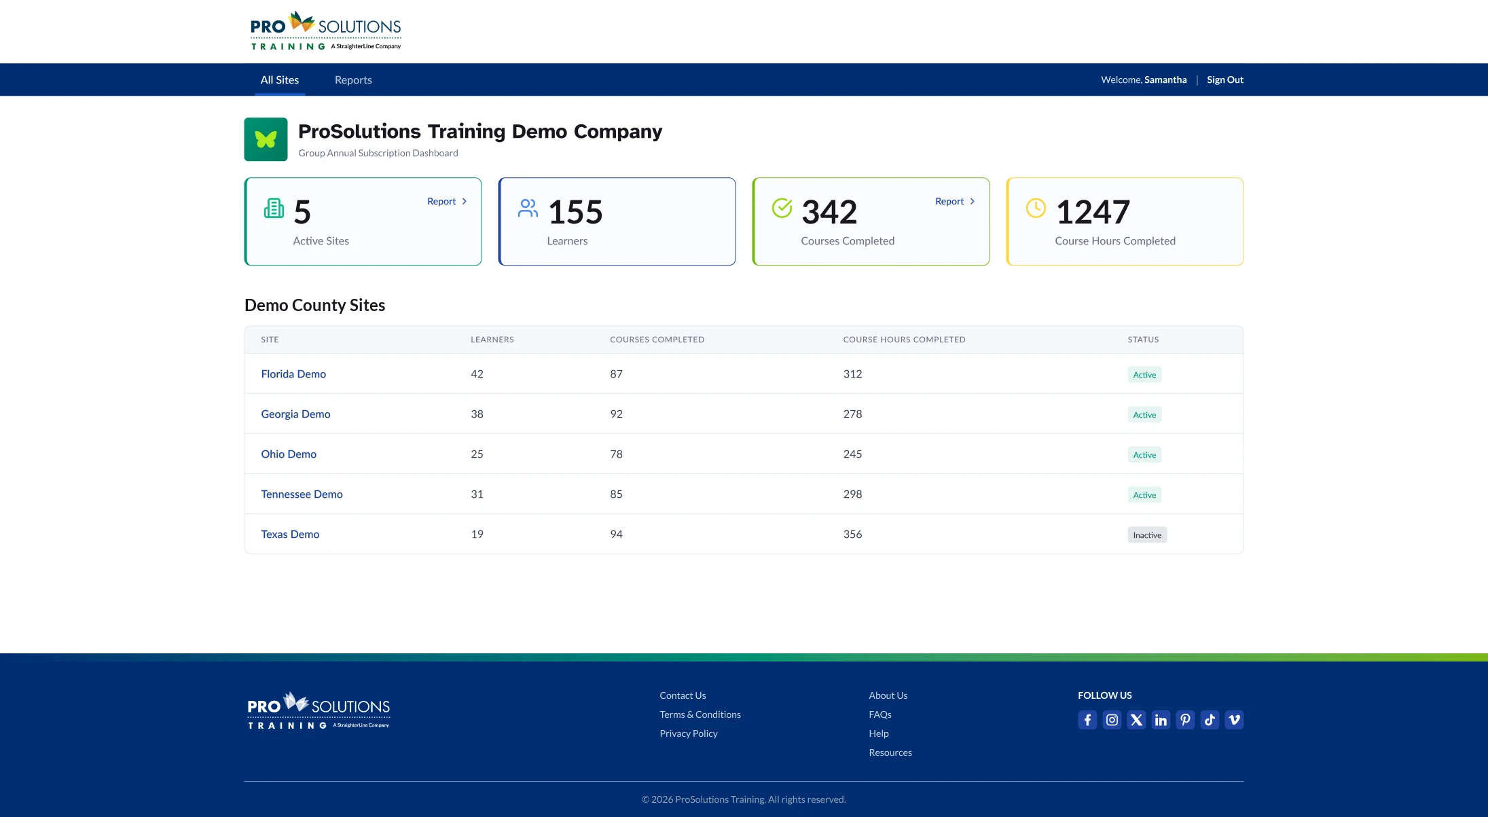The width and height of the screenshot is (1488, 817).
Task: Open the All Sites tab
Action: pyautogui.click(x=280, y=79)
